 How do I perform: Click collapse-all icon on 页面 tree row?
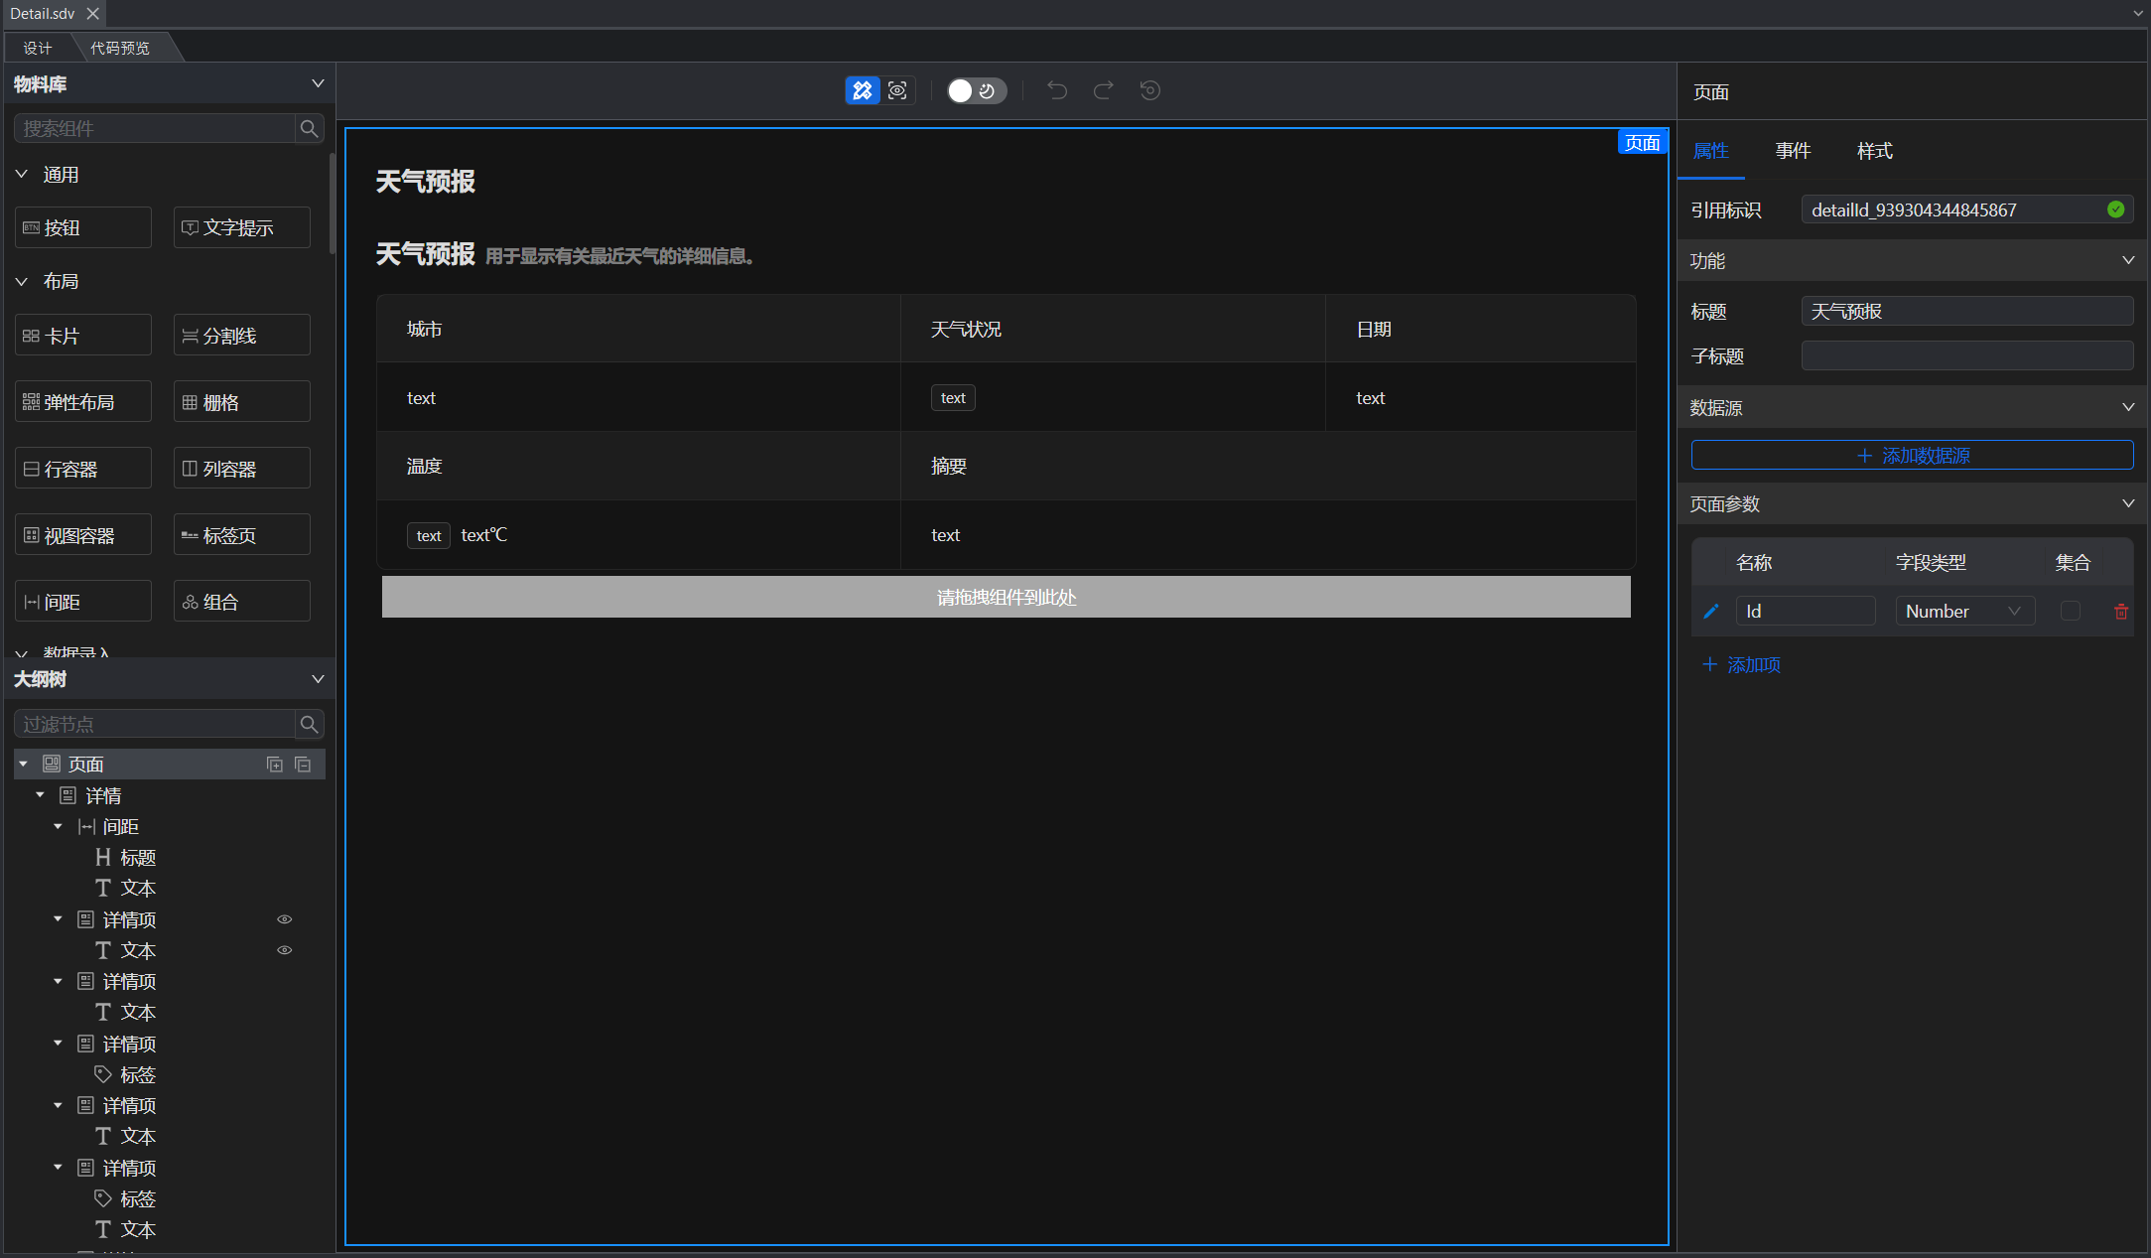(x=303, y=765)
